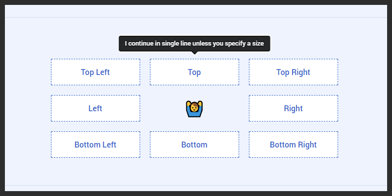The width and height of the screenshot is (392, 196).
Task: Select the Top Right button
Action: (x=293, y=72)
